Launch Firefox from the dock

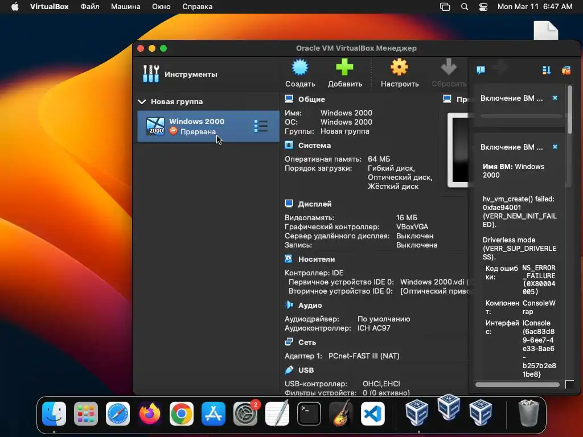click(150, 414)
